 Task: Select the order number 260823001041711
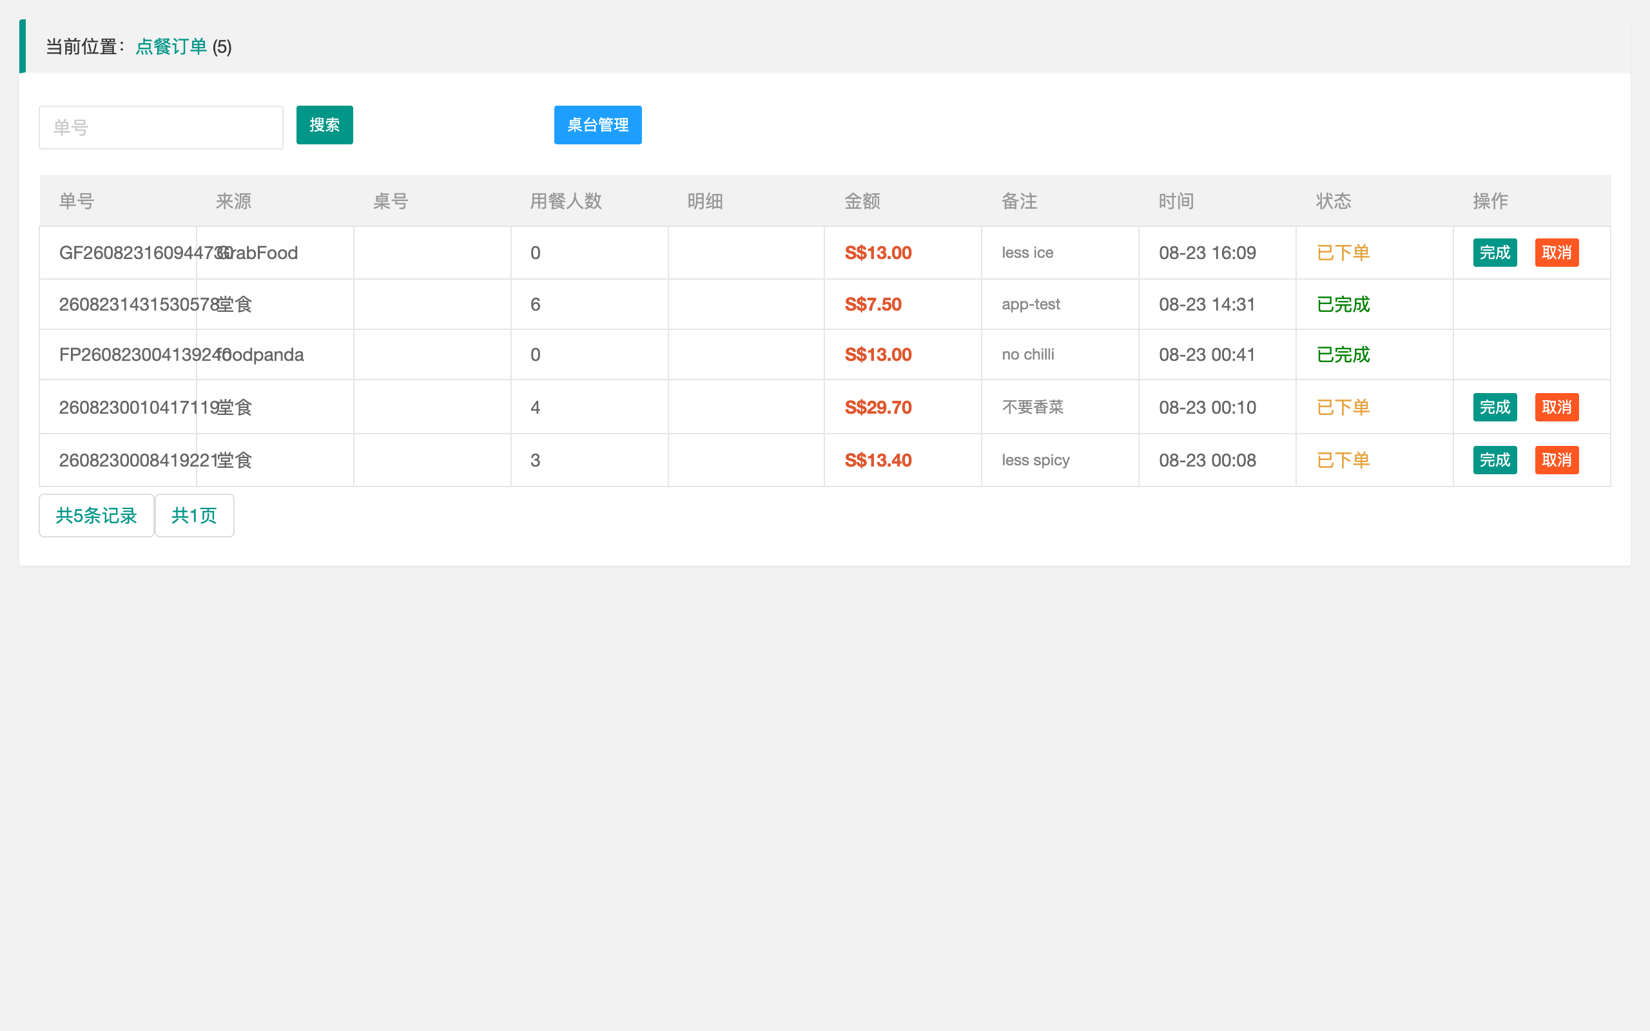139,408
